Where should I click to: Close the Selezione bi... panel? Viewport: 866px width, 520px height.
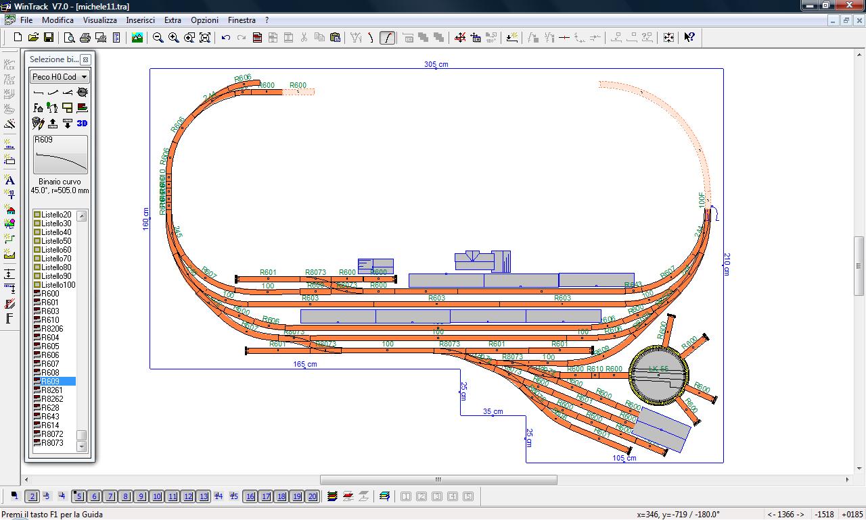point(85,60)
